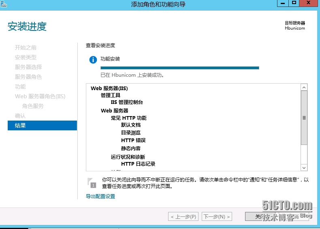320x229 pixels.
Task: Select the 角色服务 sub-step
Action: pos(33,106)
